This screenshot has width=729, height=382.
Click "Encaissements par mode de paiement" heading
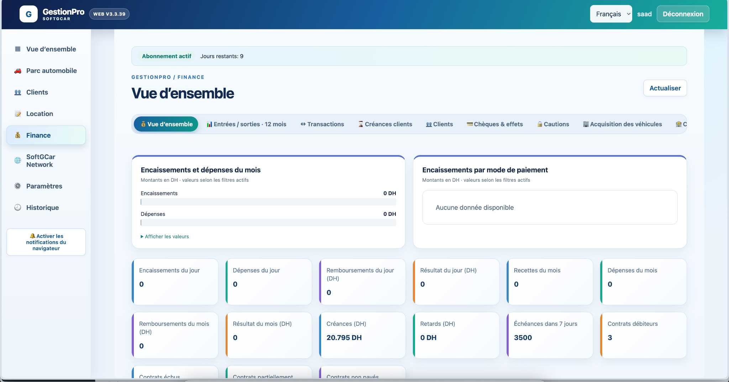[485, 170]
